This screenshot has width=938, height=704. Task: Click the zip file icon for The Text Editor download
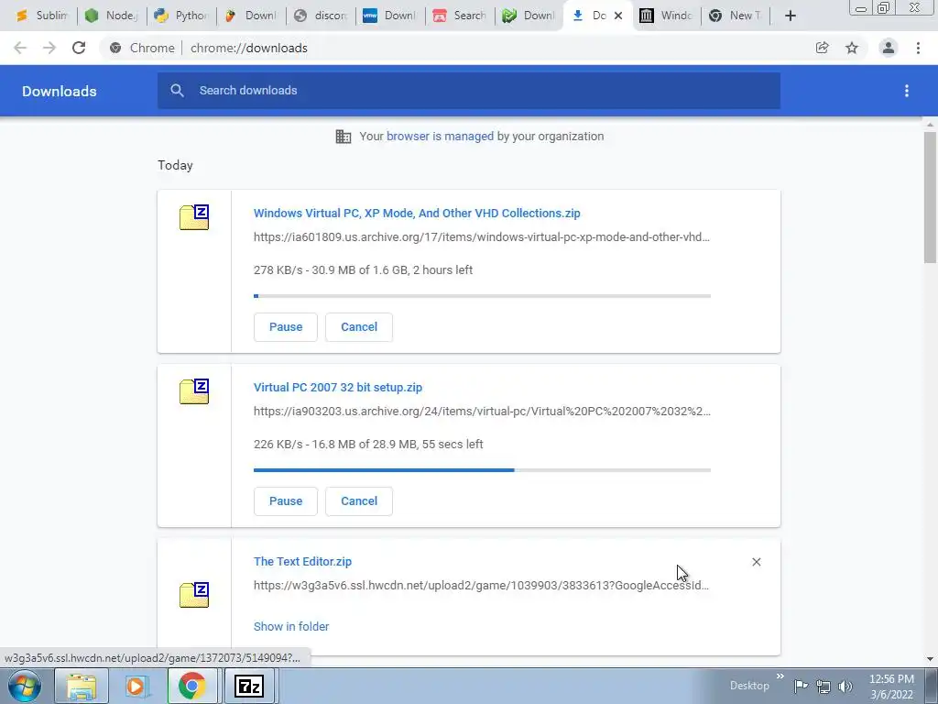(194, 595)
